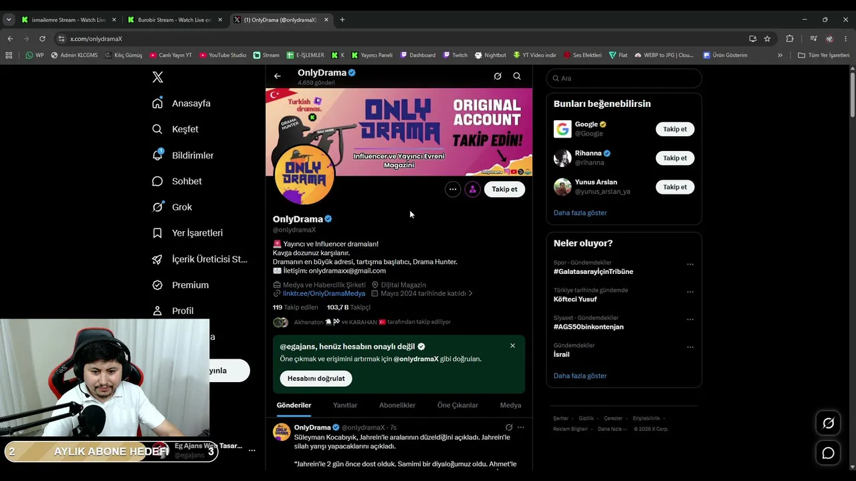Switch to the ismailemre Stream browser tab
Image resolution: width=856 pixels, height=481 pixels.
[70, 20]
